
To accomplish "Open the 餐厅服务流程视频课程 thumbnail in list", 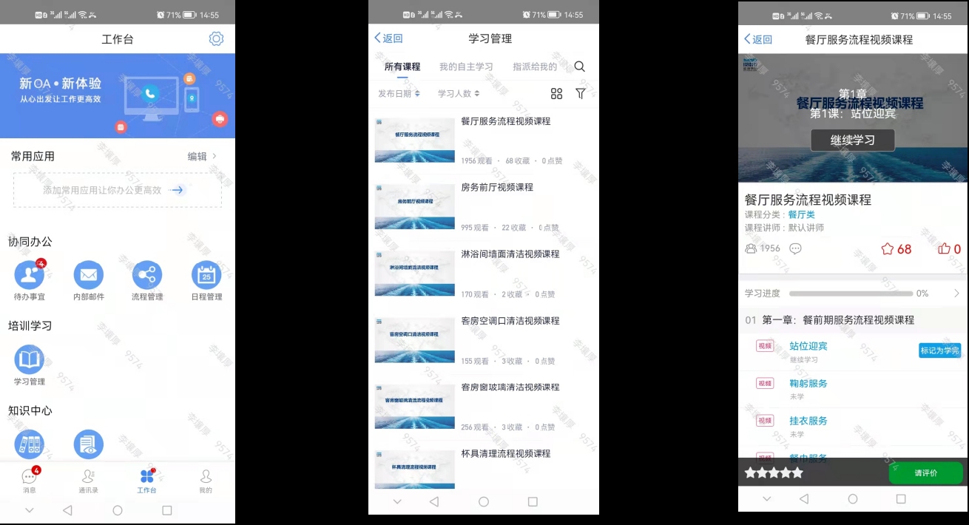I will point(414,140).
